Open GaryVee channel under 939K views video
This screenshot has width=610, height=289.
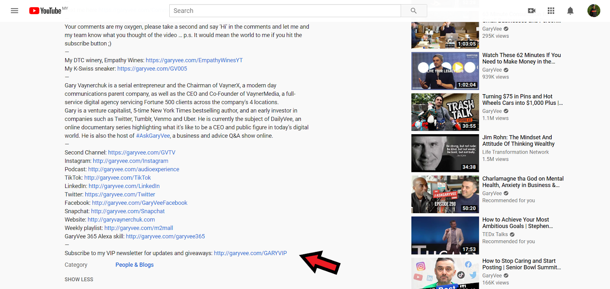click(x=492, y=70)
